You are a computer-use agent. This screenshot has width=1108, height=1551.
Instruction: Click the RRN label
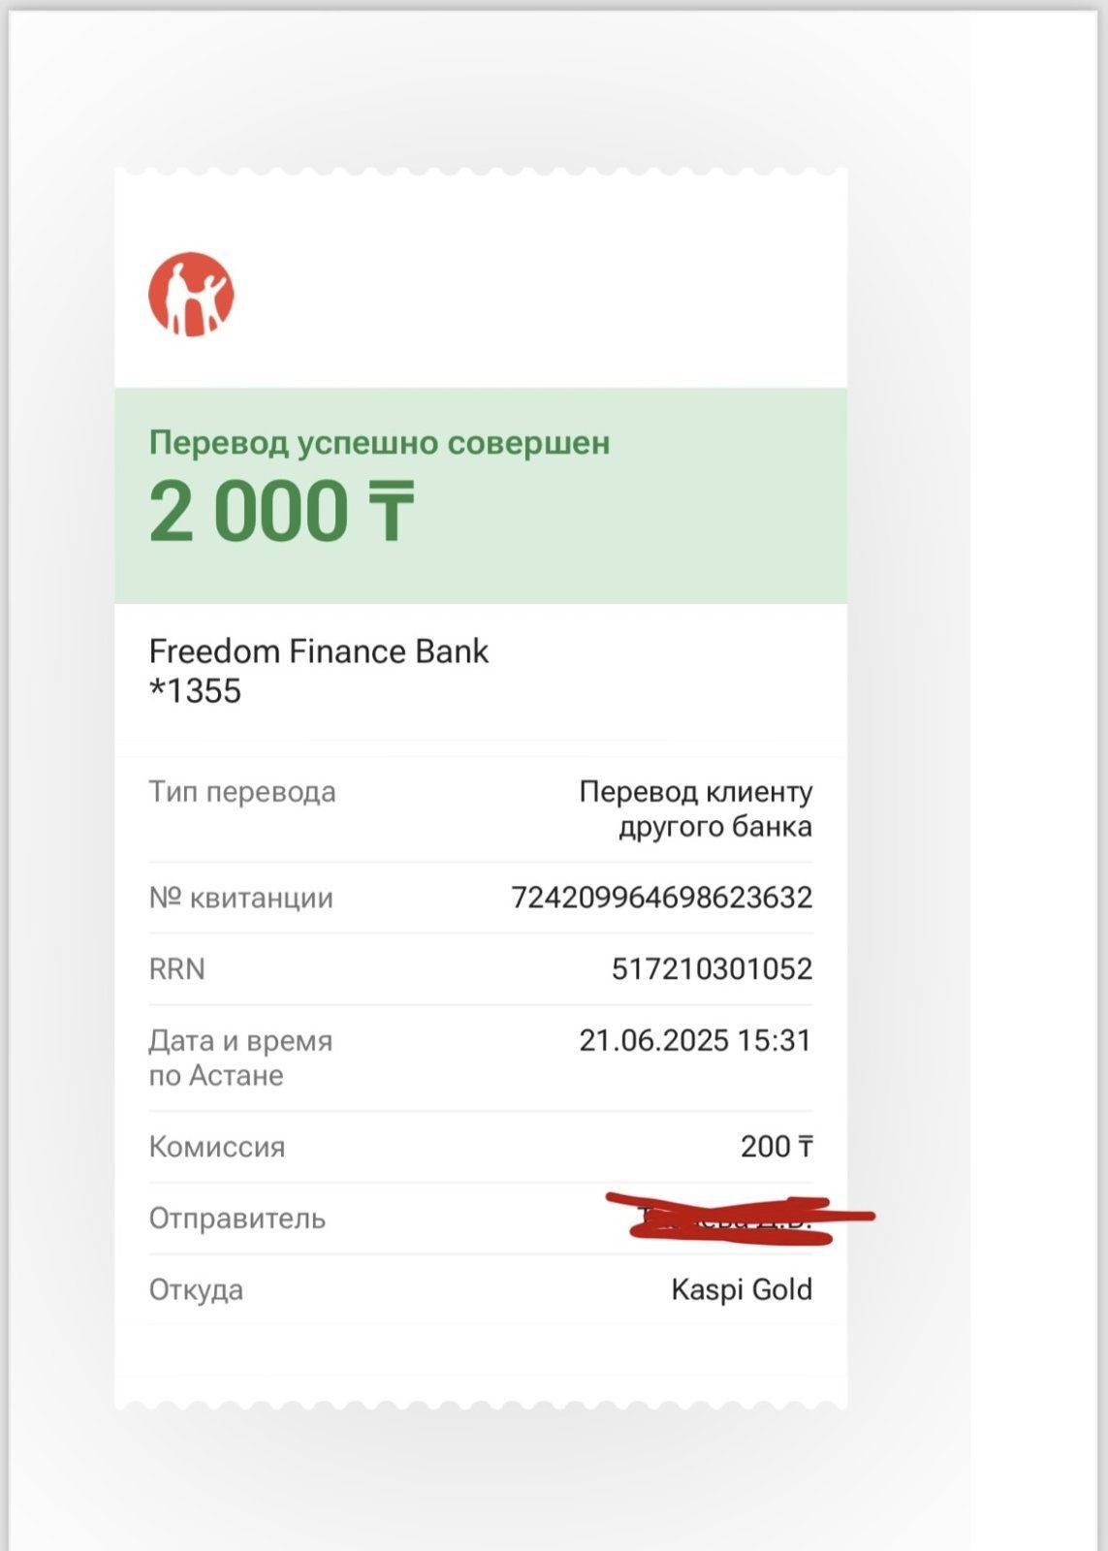[x=176, y=969]
